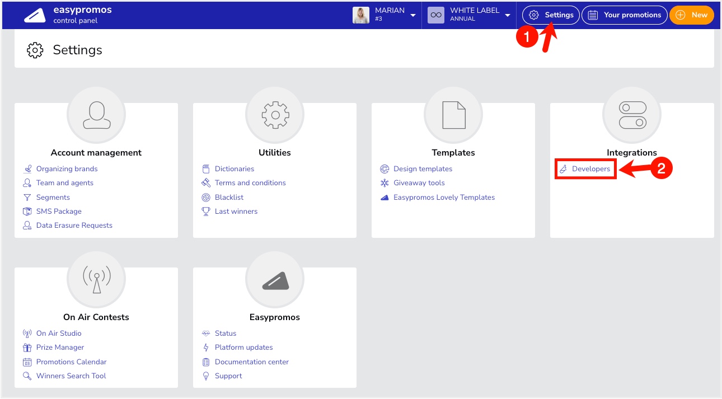Open Status link under Easypromos
Image resolution: width=722 pixels, height=399 pixels.
226,334
